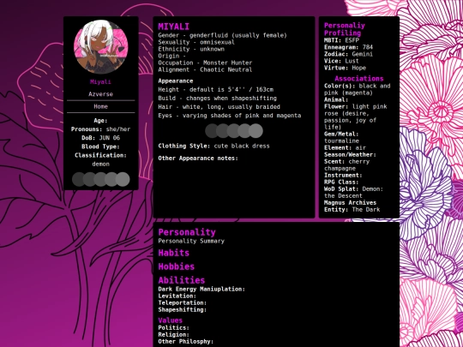Click 'MBTI: ESFP' entry
This screenshot has height=347, width=463.
341,40
